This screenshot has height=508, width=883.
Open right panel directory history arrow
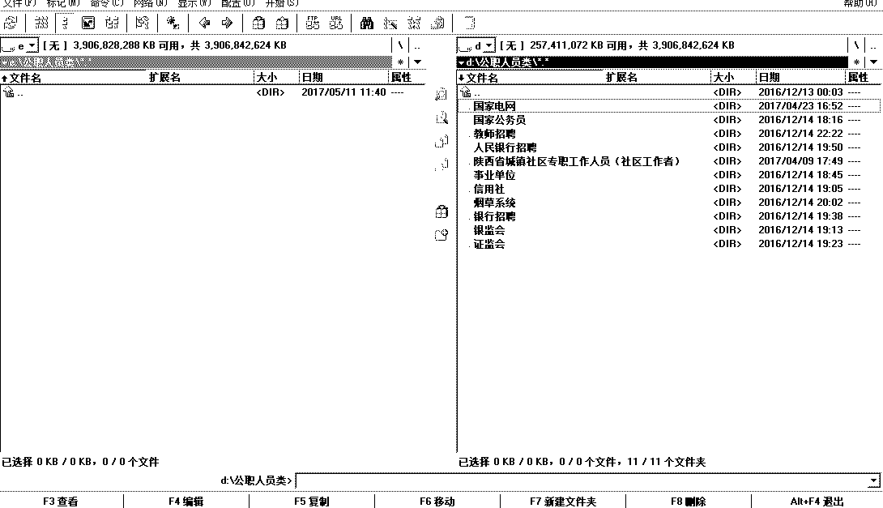point(873,62)
